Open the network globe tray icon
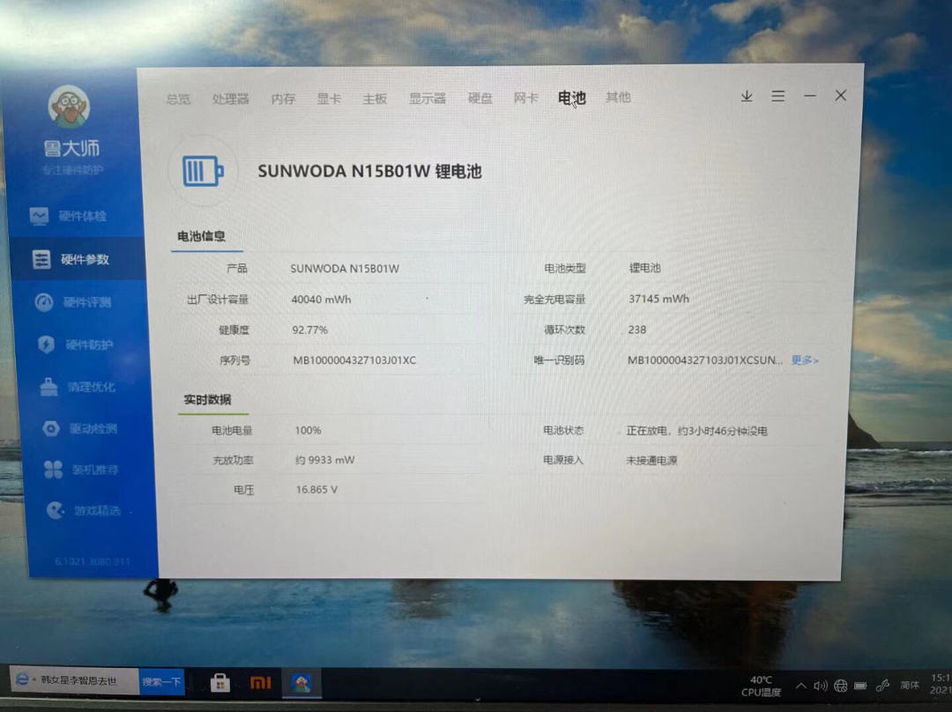 [x=840, y=686]
